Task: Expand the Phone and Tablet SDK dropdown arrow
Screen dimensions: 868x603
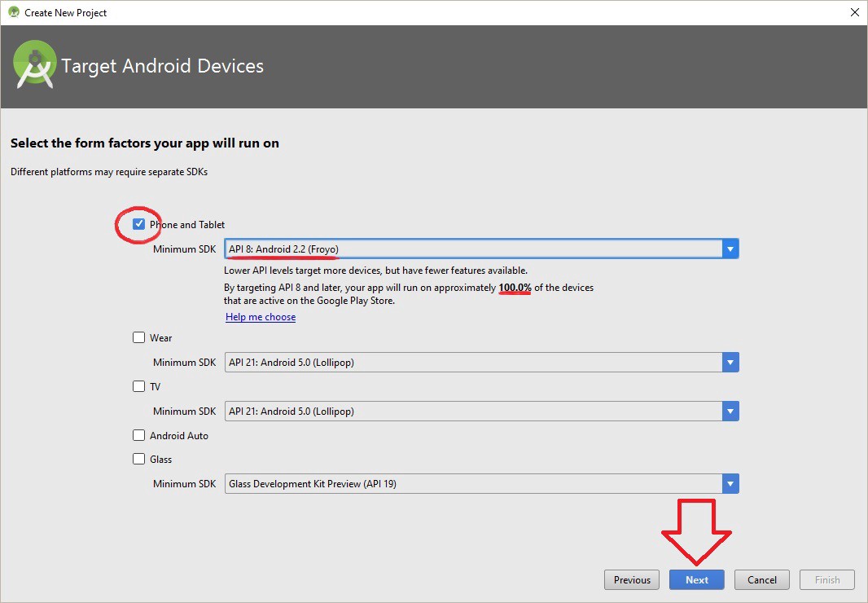Action: click(x=730, y=249)
